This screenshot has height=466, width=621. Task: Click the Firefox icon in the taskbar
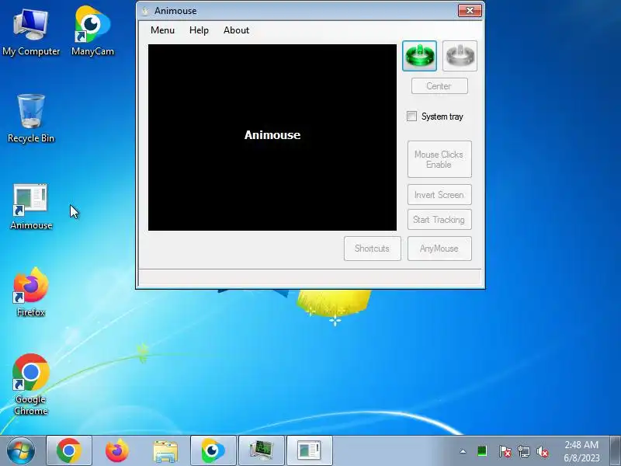(117, 450)
